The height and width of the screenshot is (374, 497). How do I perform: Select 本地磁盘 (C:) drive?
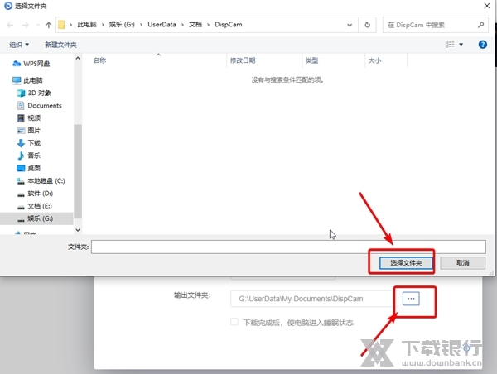coord(41,181)
